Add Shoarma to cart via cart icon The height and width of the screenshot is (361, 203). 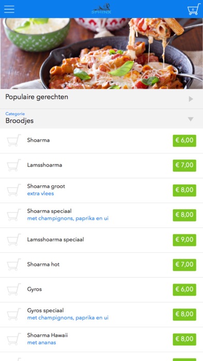click(13, 140)
